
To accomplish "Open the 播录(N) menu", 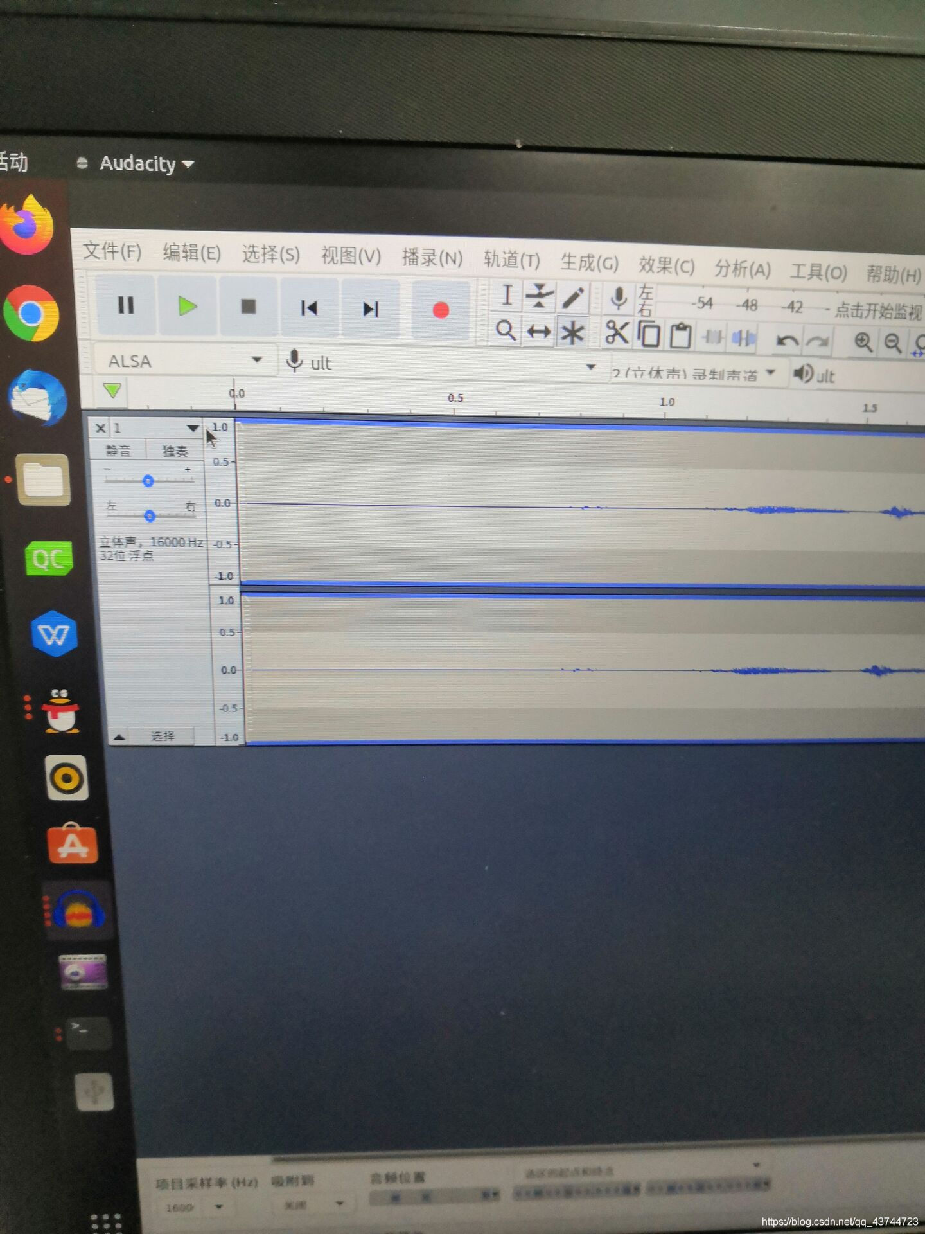I will tap(432, 258).
